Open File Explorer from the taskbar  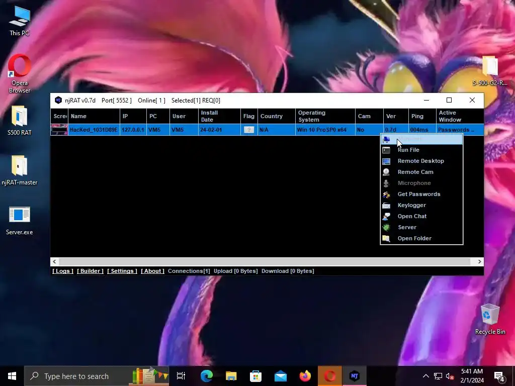pos(231,376)
